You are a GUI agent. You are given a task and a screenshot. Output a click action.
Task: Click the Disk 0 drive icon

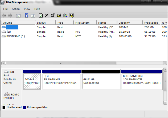[6, 72]
